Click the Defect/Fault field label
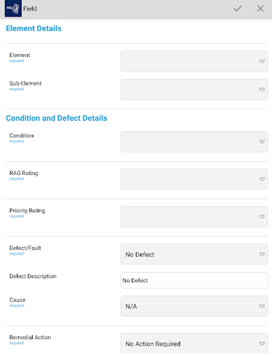 [x=25, y=248]
